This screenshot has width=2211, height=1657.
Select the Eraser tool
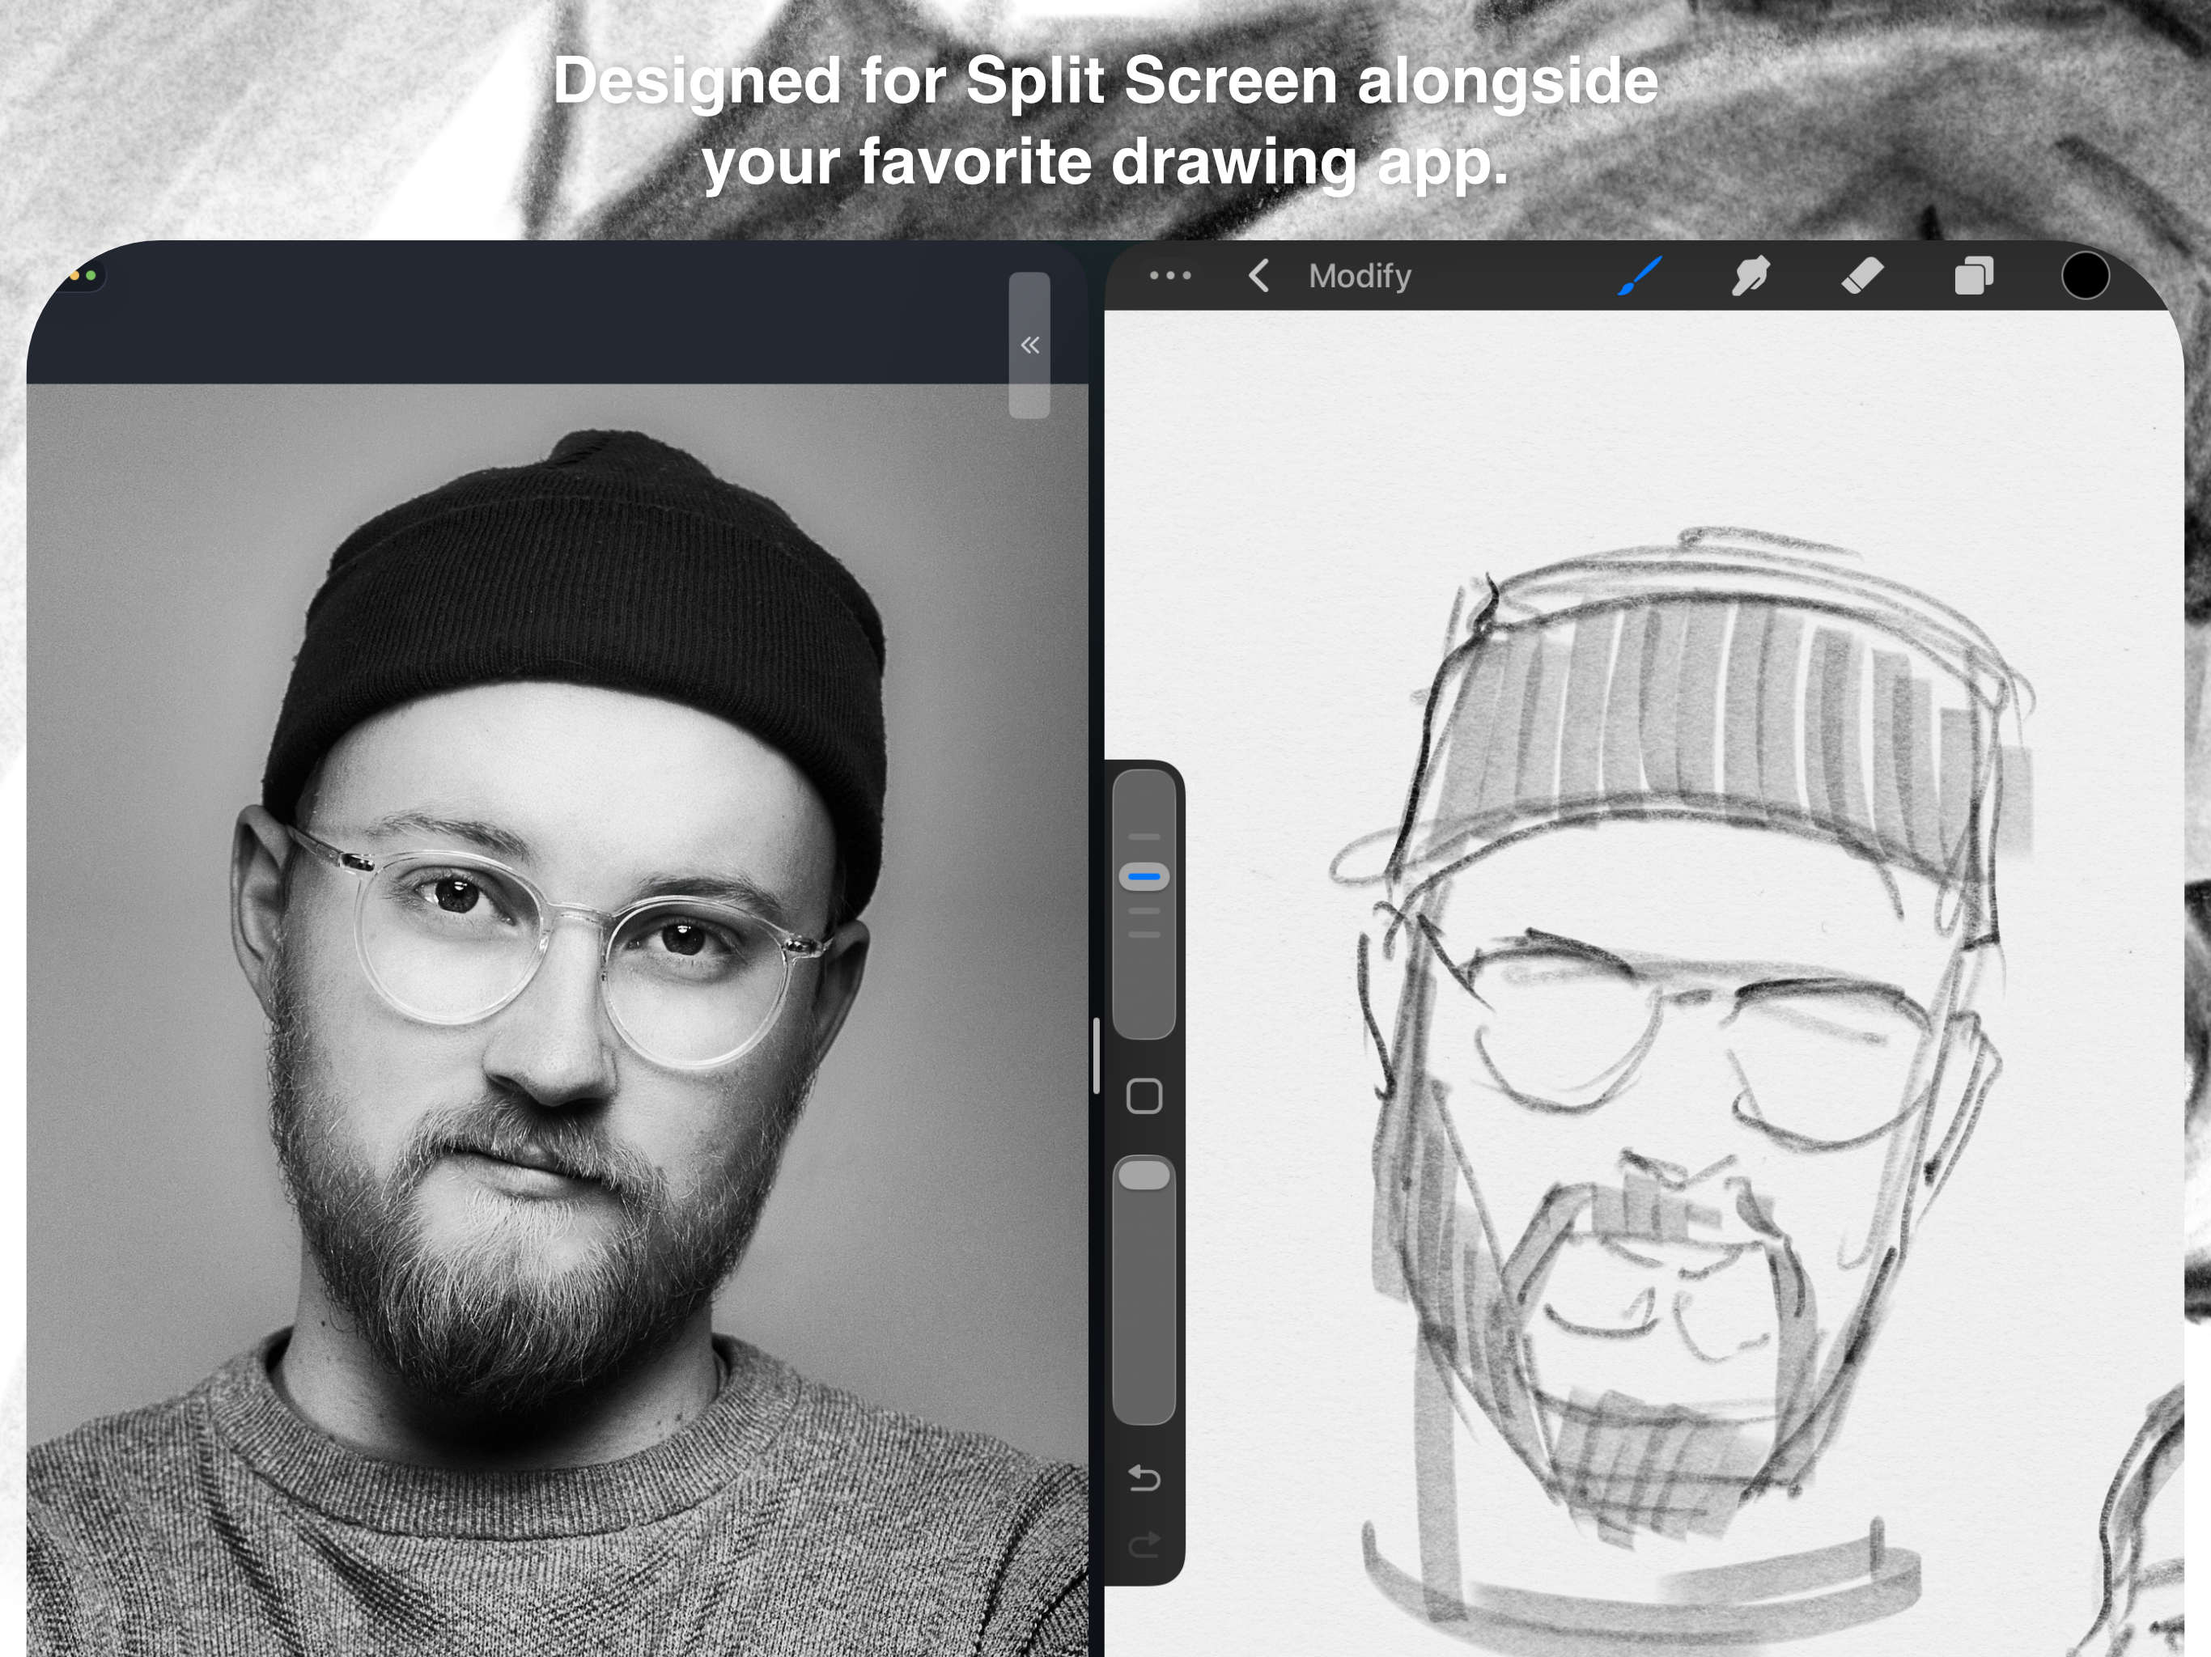1862,277
